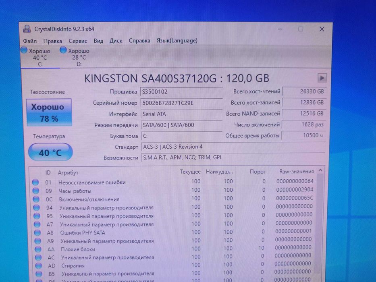Click the Интерфейс field Serial ATA

pyautogui.click(x=181, y=114)
